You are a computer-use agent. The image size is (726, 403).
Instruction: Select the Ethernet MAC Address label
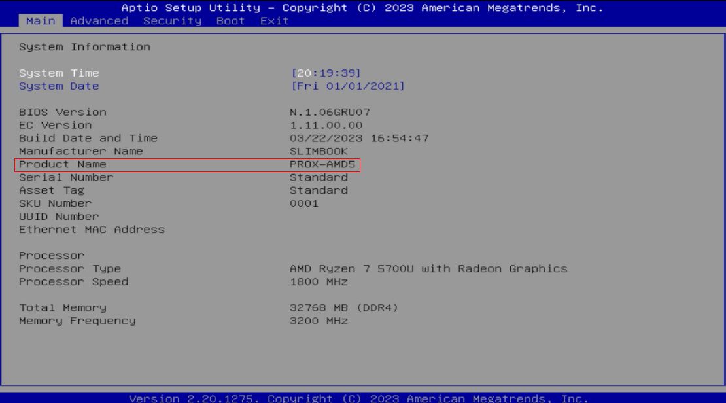[x=92, y=230]
